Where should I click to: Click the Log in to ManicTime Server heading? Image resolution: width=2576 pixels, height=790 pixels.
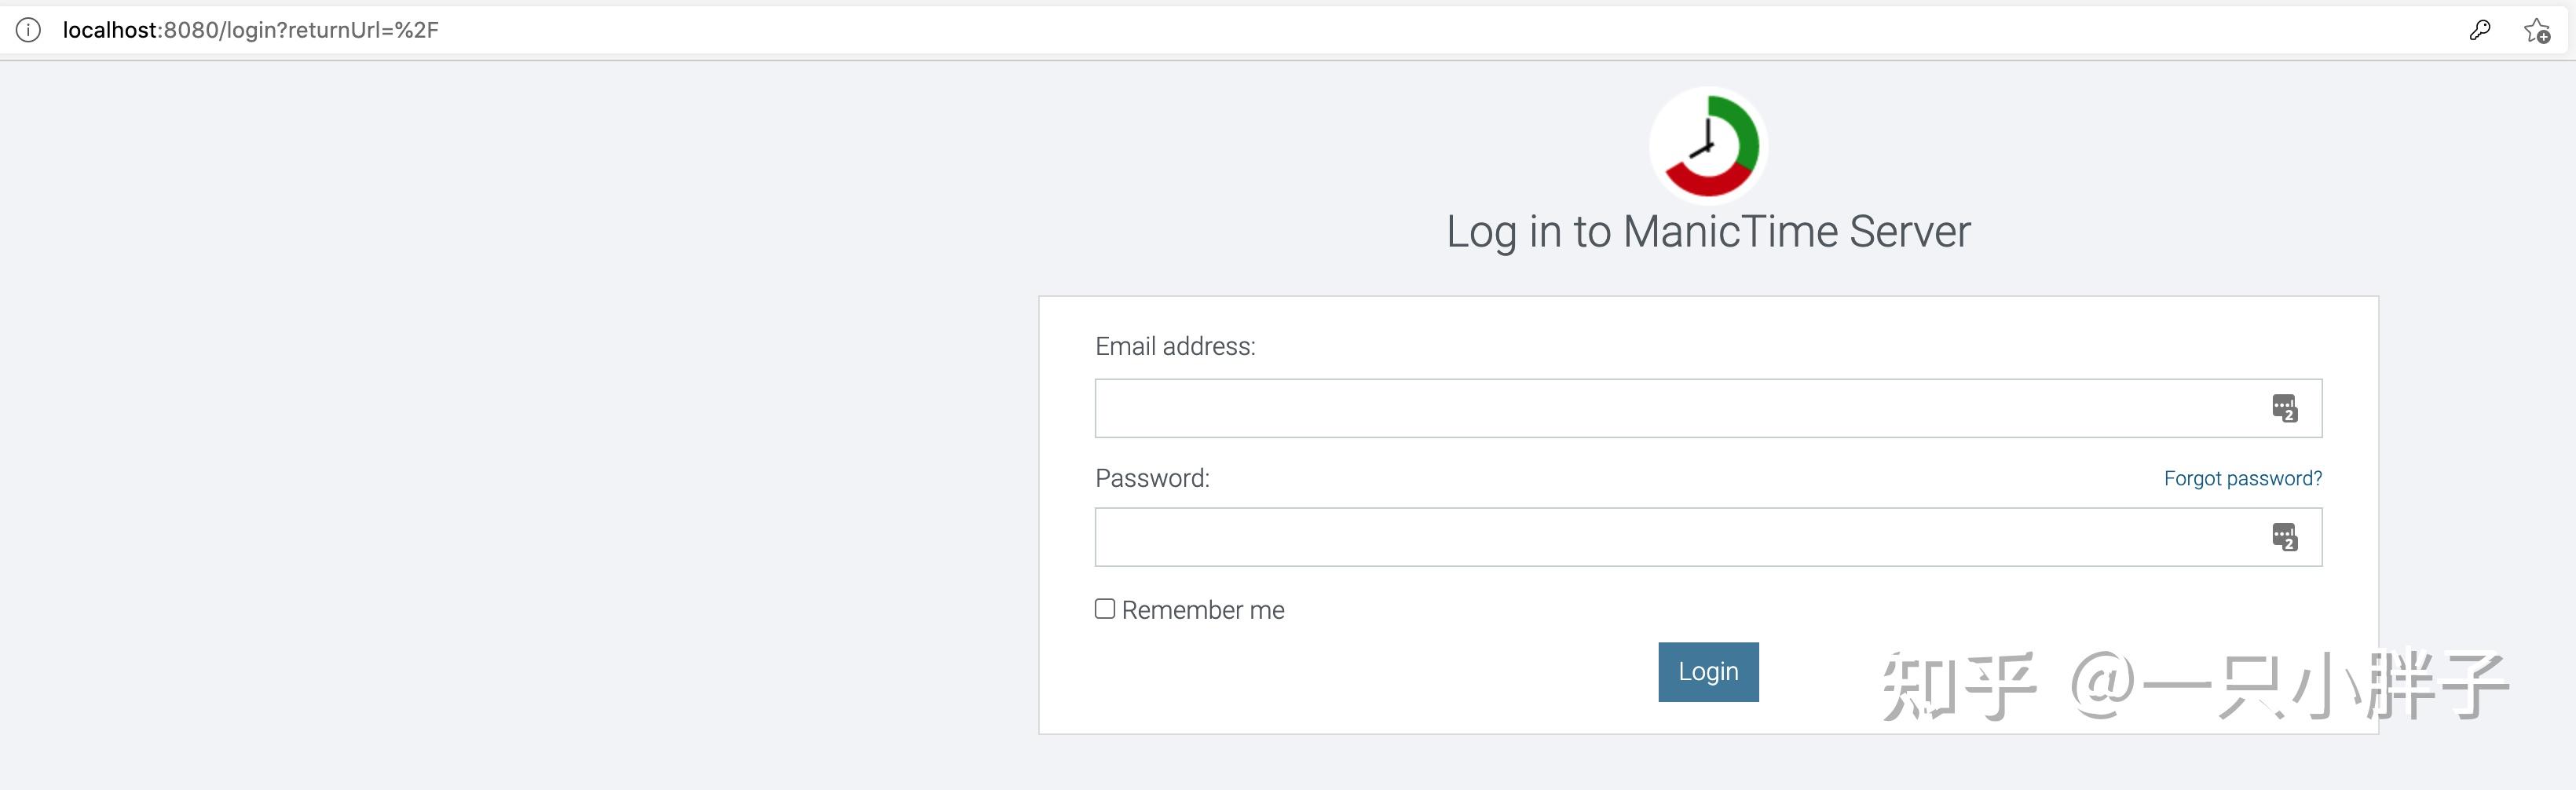pos(1708,232)
